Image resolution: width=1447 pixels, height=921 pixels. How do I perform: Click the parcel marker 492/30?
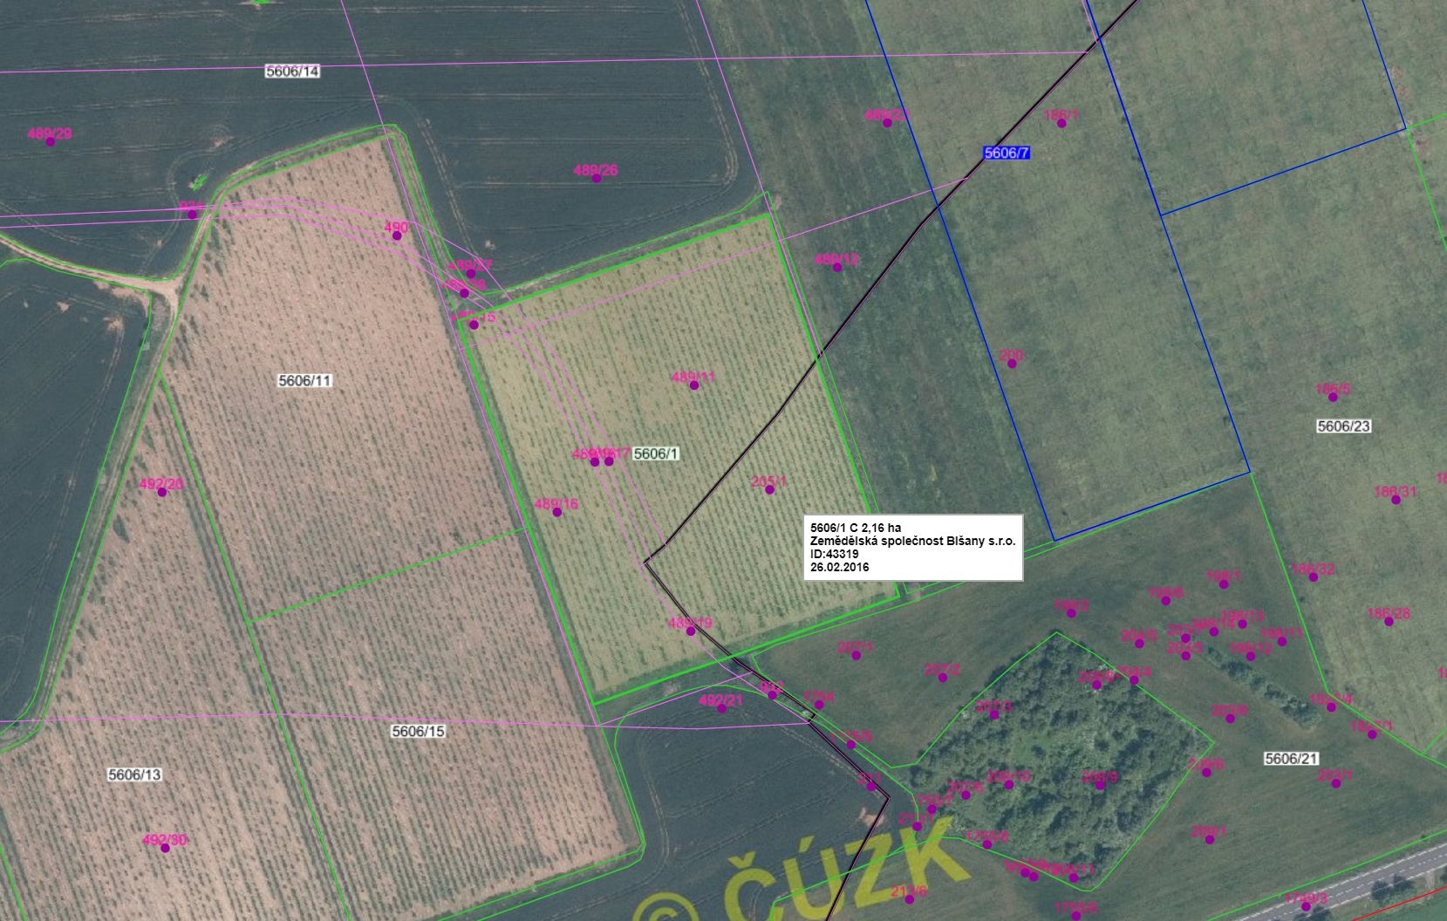pyautogui.click(x=165, y=848)
